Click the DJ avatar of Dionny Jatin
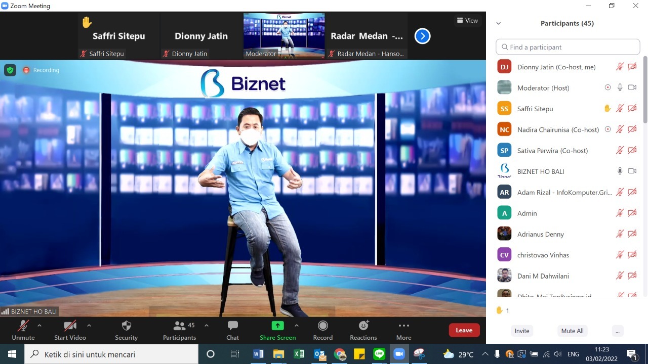 coord(504,67)
